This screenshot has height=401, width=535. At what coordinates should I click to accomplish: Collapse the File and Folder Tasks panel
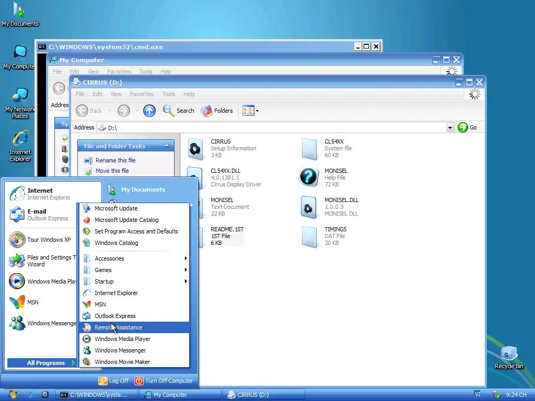click(x=167, y=146)
